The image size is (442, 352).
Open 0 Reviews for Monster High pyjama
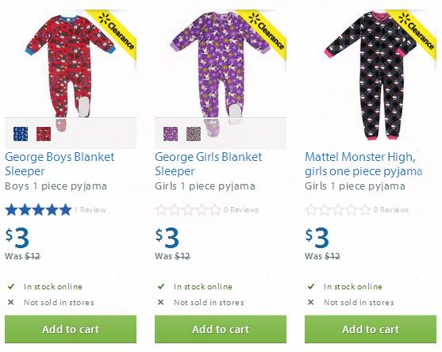(x=391, y=210)
